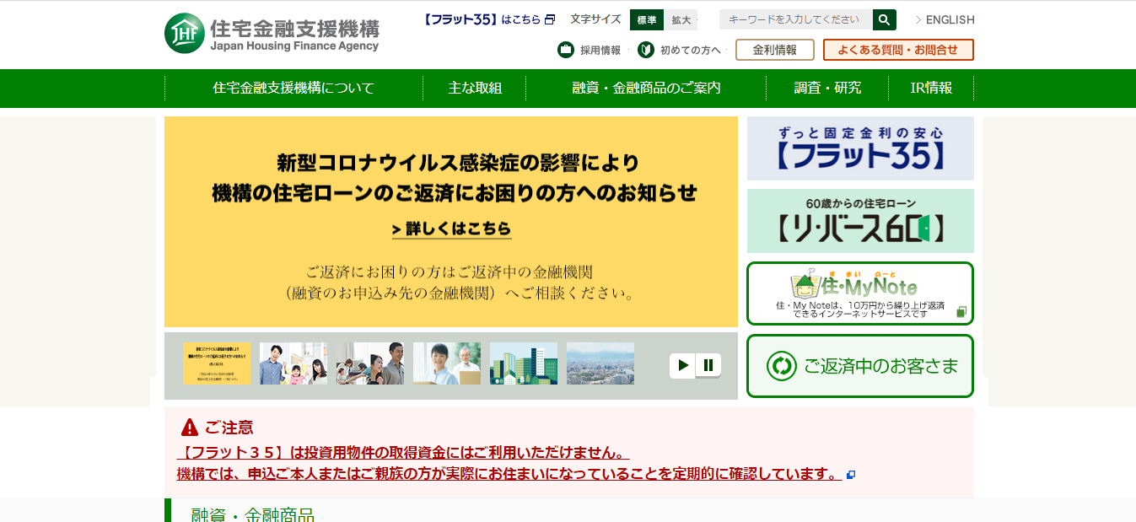Click the 詳しくはこちら link
The width and height of the screenshot is (1136, 522).
(x=451, y=228)
